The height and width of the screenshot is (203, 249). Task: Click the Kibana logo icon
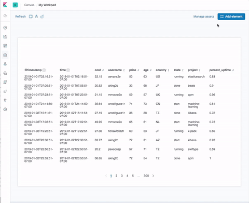point(5,5)
